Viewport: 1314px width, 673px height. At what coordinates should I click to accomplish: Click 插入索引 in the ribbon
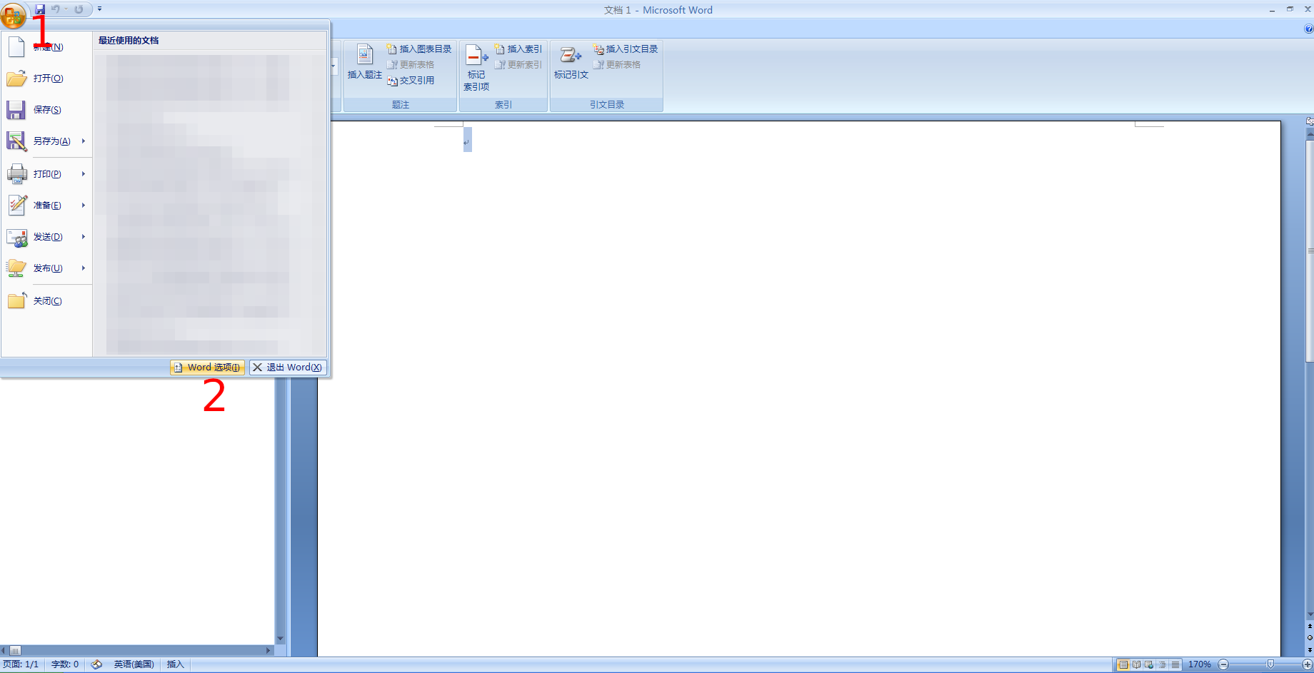click(x=518, y=49)
